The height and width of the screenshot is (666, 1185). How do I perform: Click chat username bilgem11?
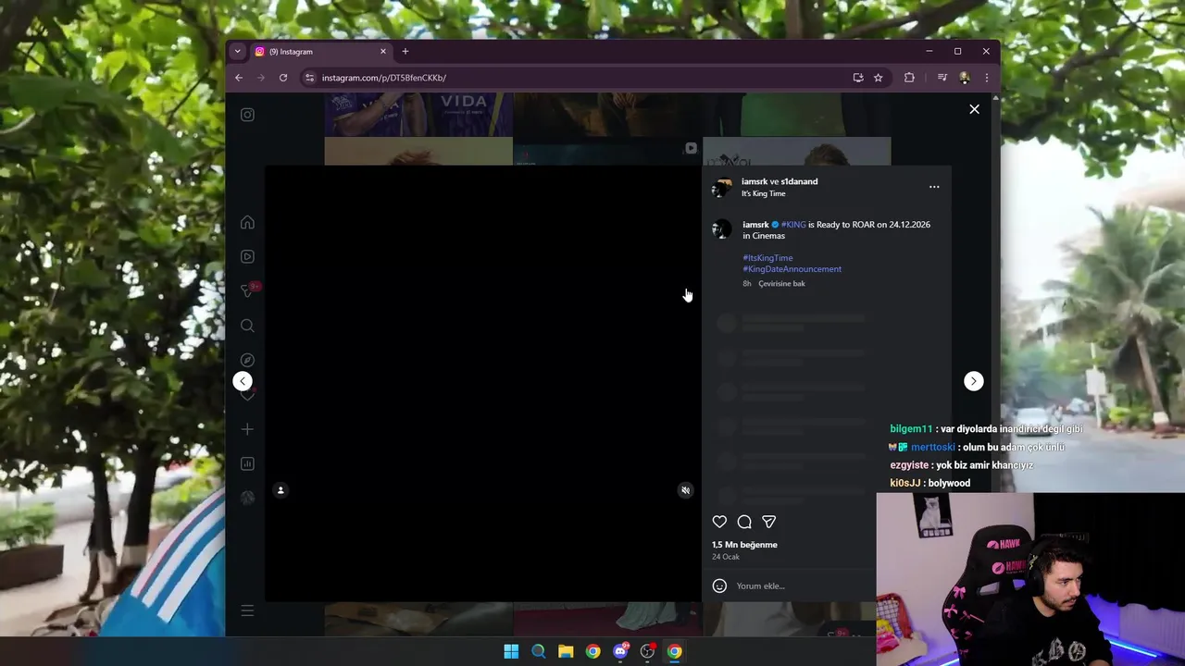911,429
